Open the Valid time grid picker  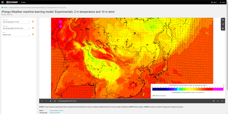pyautogui.click(x=33, y=28)
